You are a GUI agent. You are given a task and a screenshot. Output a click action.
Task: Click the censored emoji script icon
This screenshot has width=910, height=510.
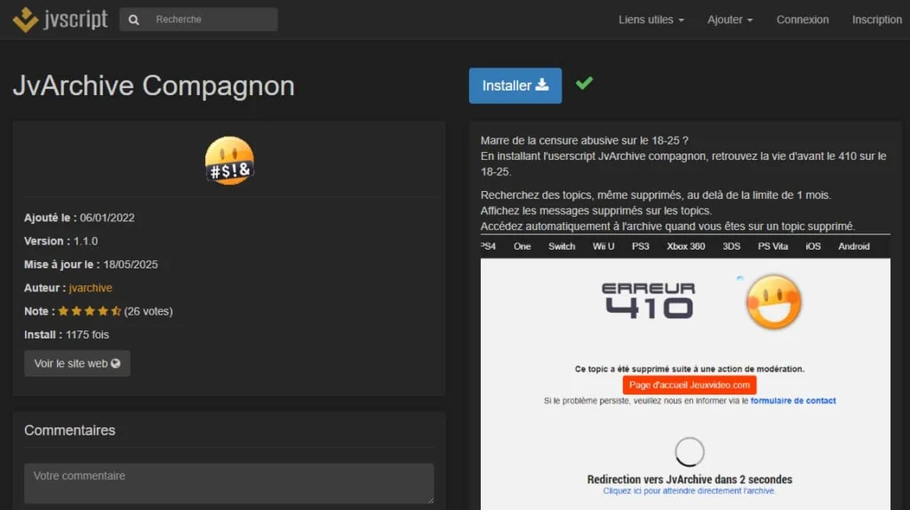click(x=229, y=161)
